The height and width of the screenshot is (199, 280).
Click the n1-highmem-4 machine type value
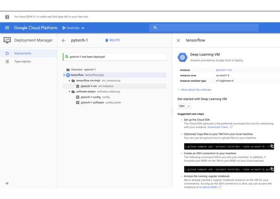point(225,81)
